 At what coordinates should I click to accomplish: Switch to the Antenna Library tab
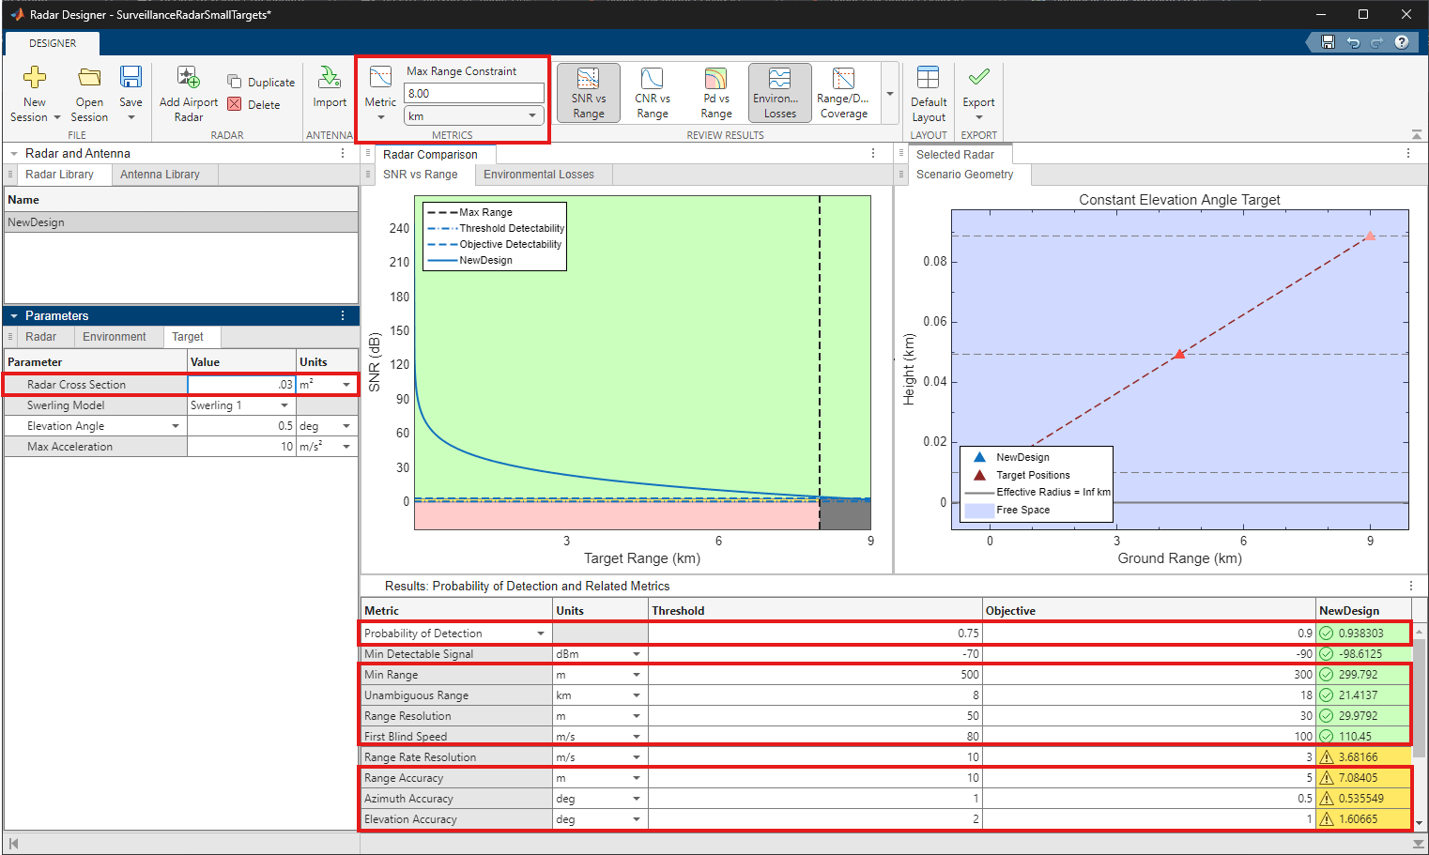tap(160, 175)
